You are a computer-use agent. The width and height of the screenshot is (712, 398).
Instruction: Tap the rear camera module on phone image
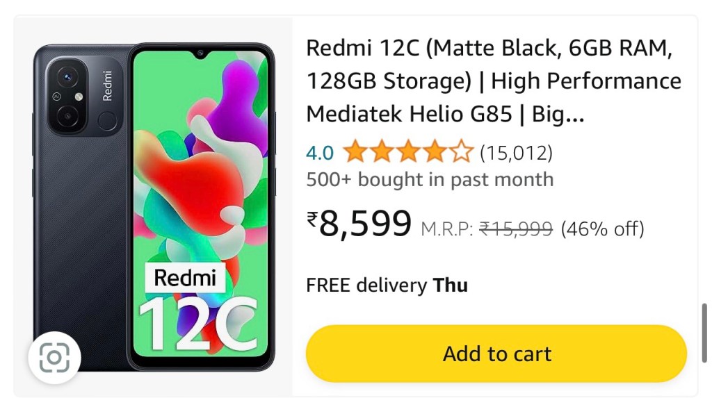pos(68,97)
